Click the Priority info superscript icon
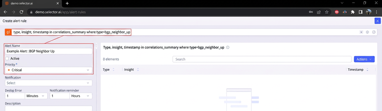Screen dimensions: 382x111 coord(17,64)
